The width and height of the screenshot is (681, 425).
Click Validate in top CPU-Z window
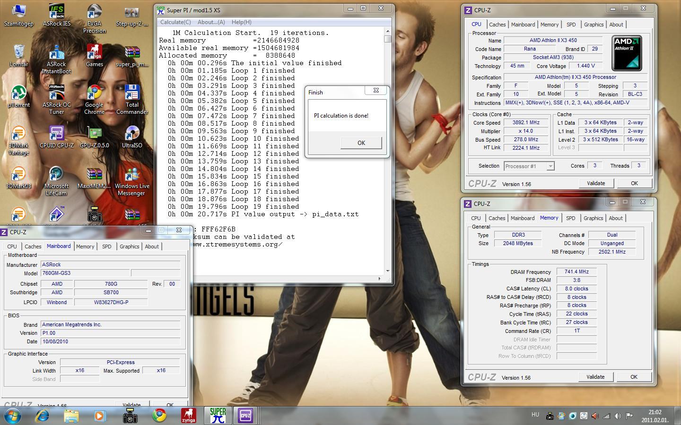(596, 183)
